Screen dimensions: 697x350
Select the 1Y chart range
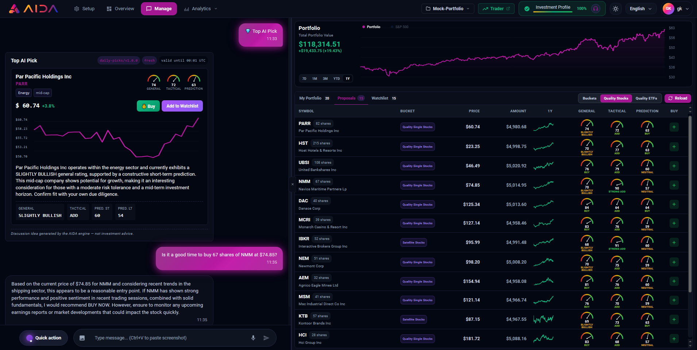[x=348, y=79]
